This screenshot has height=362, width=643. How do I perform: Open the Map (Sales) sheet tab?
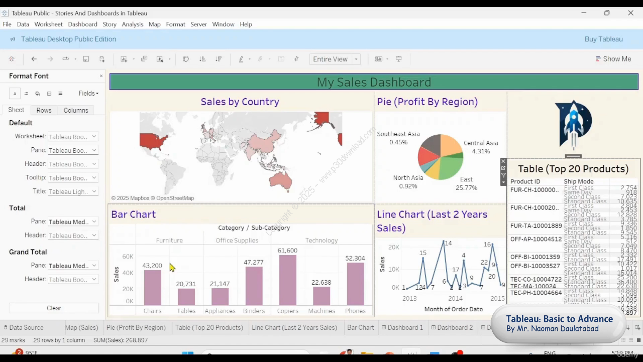click(81, 328)
